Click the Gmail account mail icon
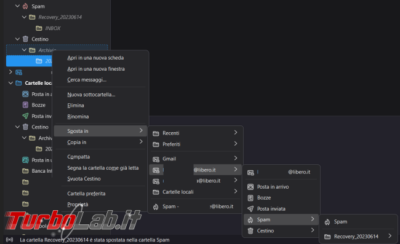This screenshot has height=244, width=400. (x=156, y=159)
